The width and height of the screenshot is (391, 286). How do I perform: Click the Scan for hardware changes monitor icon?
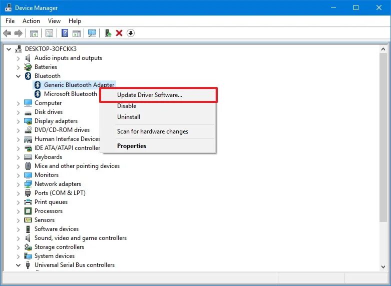pyautogui.click(x=92, y=33)
